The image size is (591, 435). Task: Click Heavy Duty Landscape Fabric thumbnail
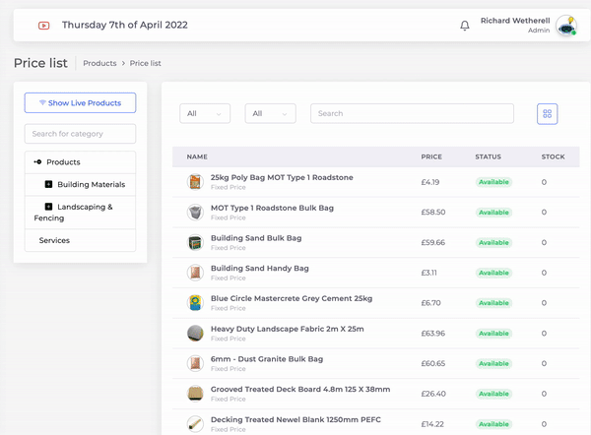(x=195, y=334)
